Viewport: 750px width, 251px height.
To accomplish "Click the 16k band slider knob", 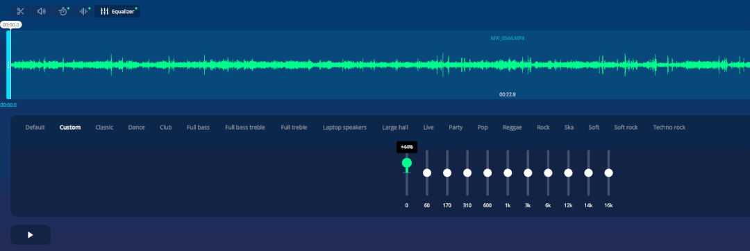I will tap(608, 173).
